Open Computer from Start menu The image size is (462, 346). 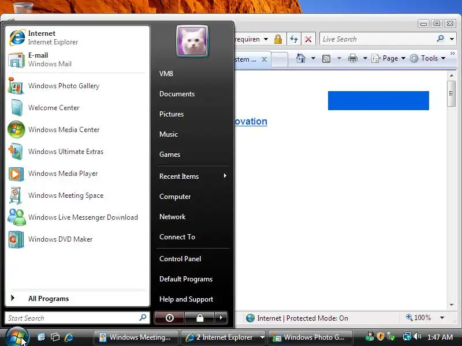175,197
